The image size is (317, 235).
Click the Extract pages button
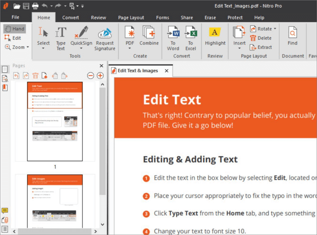tap(261, 47)
